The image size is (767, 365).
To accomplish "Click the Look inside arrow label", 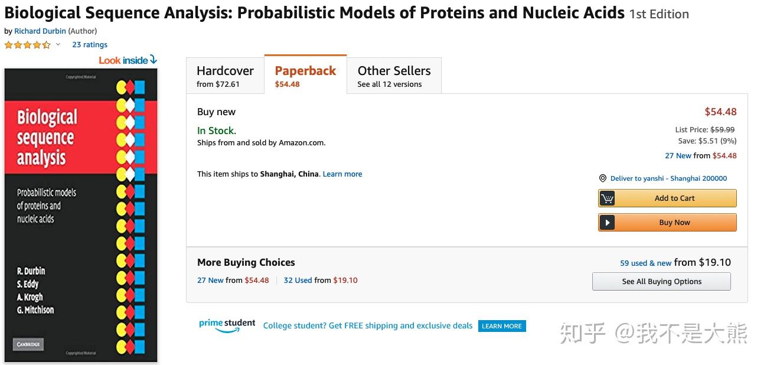I will (128, 60).
